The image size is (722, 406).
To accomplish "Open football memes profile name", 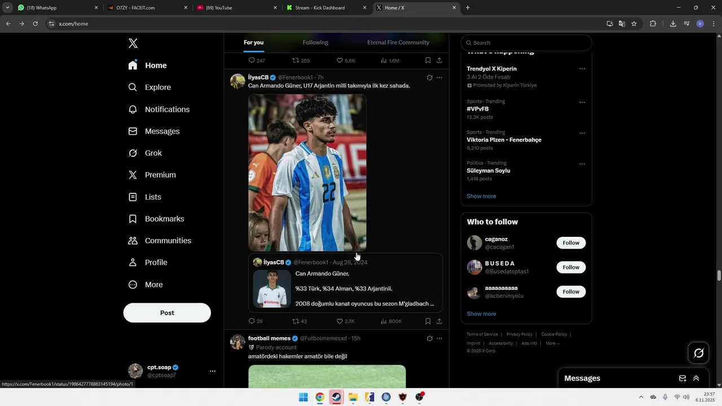I will 269,338.
